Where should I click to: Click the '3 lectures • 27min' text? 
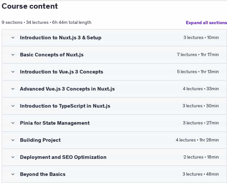pyautogui.click(x=201, y=123)
